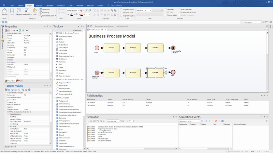
Task: Check the Perpendicular Lines option
Action: 179,12
